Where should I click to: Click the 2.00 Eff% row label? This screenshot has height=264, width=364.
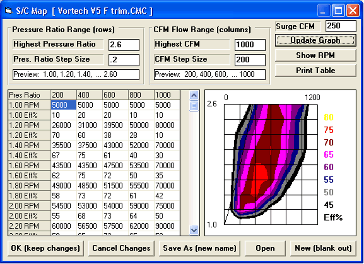tap(29, 216)
